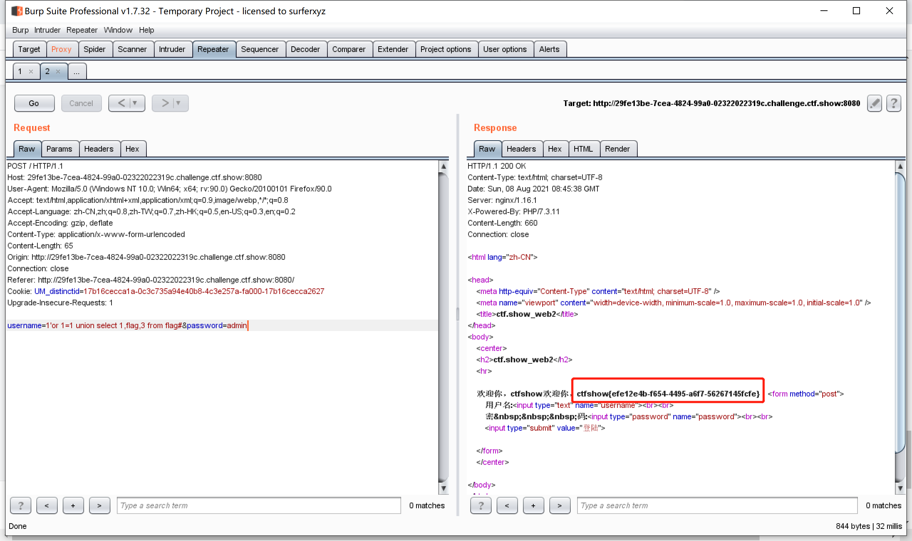Click the "?" icon below the request panel
Image resolution: width=912 pixels, height=541 pixels.
[x=20, y=505]
